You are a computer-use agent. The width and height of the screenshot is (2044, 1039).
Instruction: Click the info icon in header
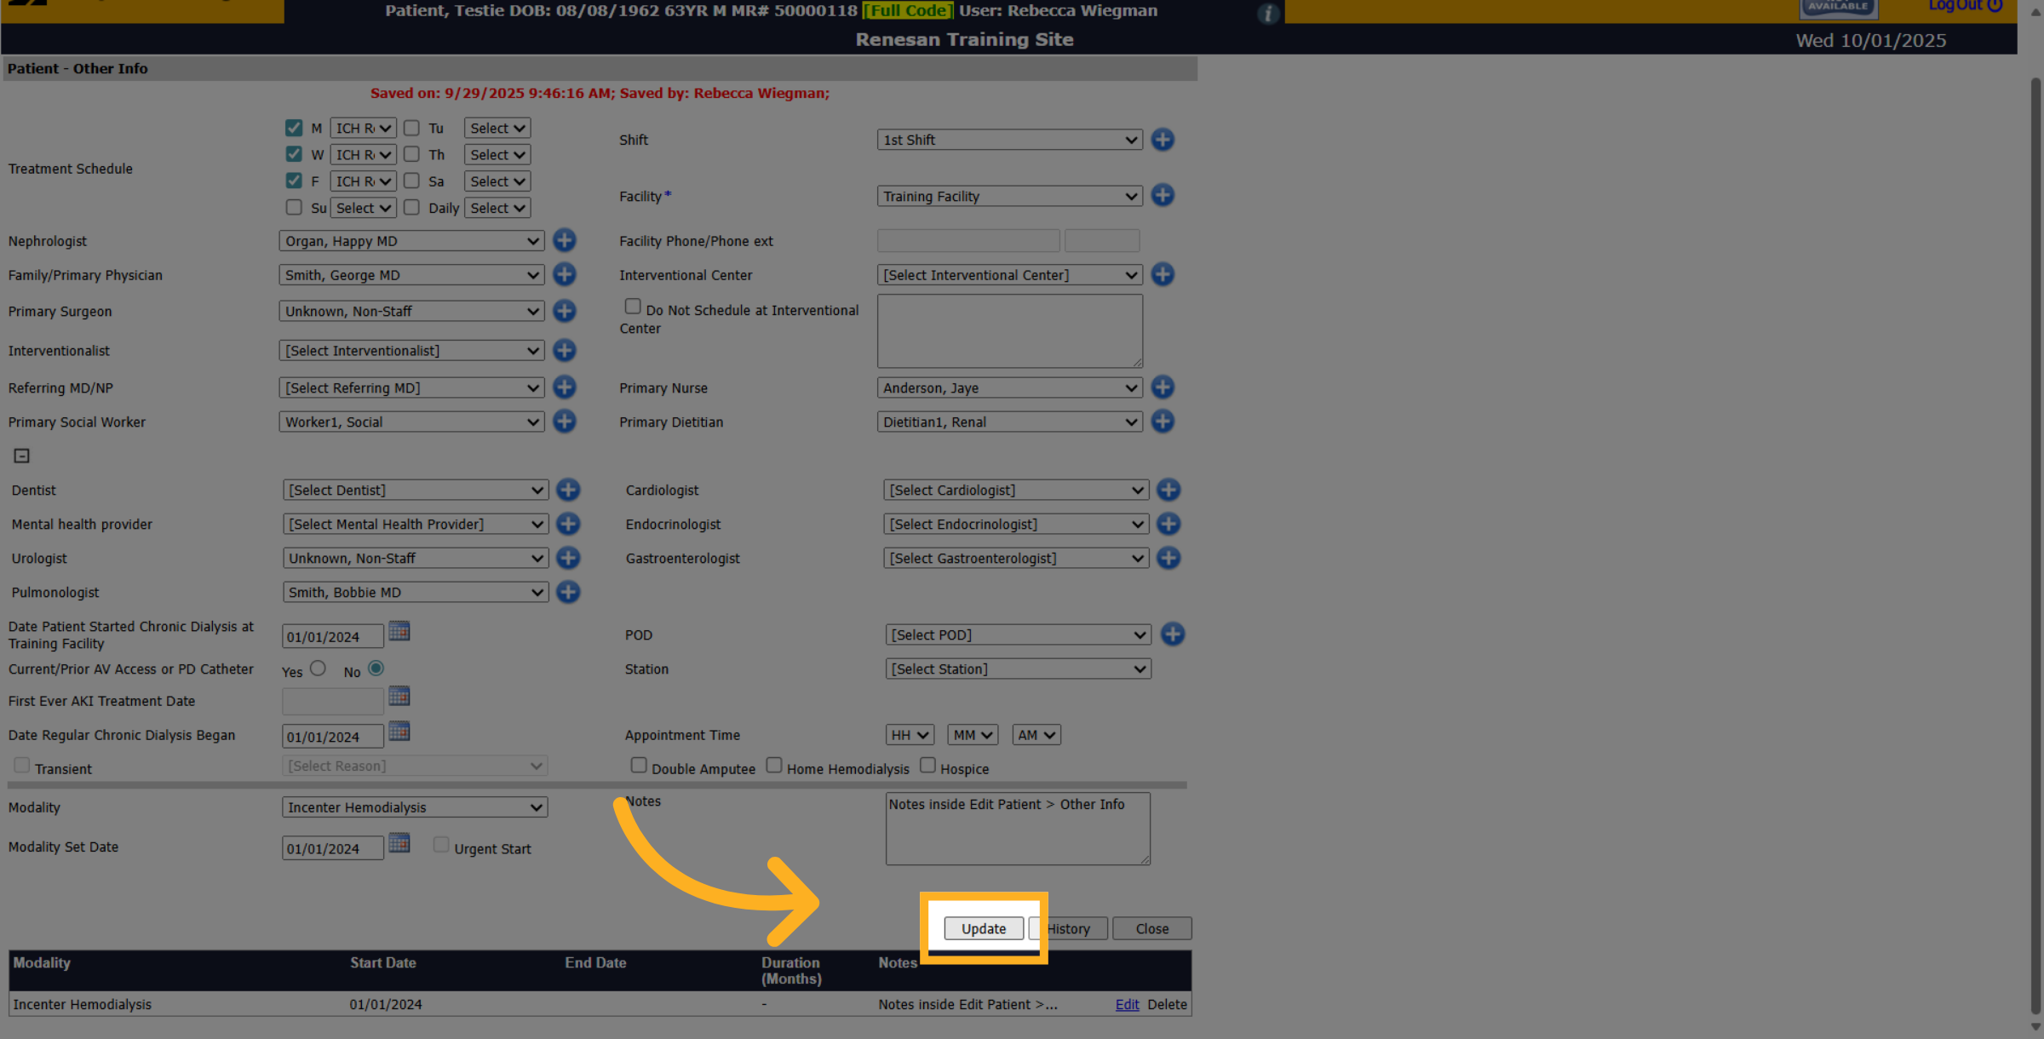click(x=1268, y=14)
